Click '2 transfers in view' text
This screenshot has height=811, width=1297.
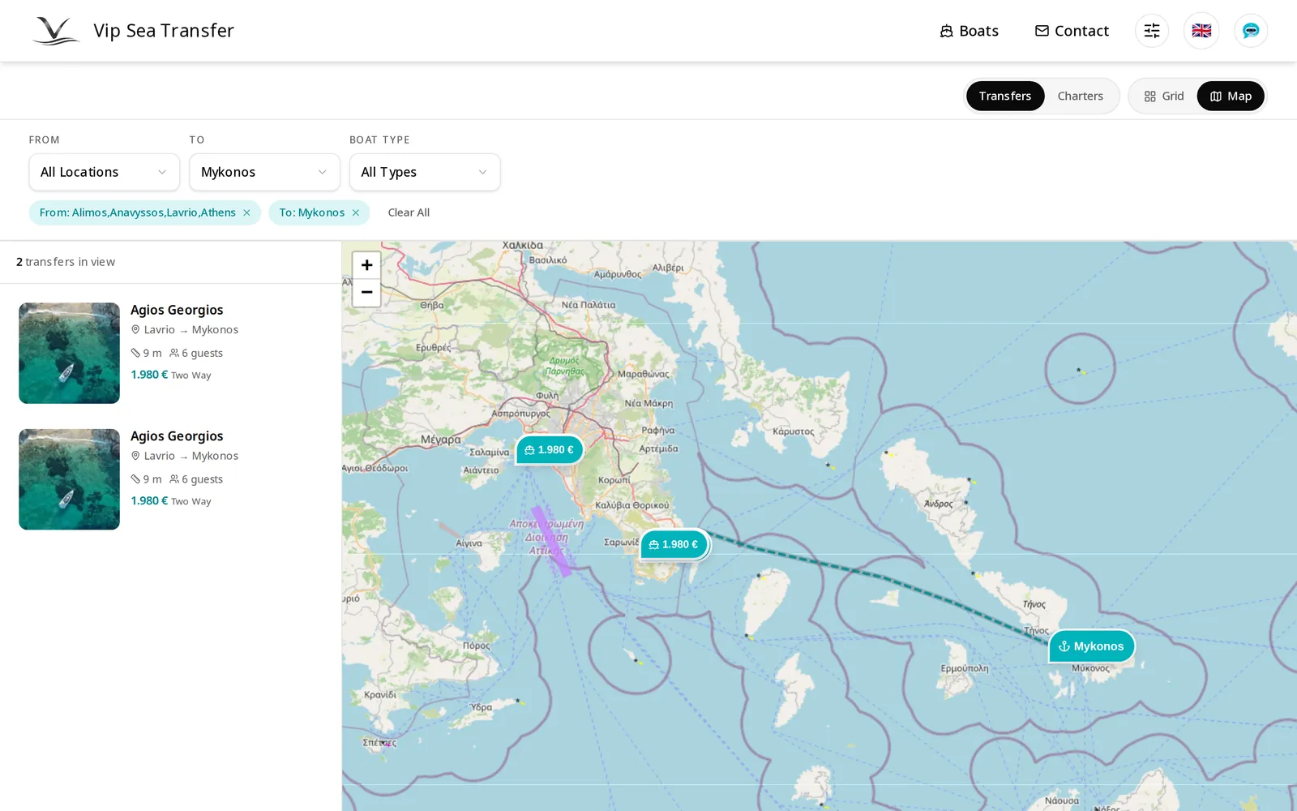click(66, 262)
